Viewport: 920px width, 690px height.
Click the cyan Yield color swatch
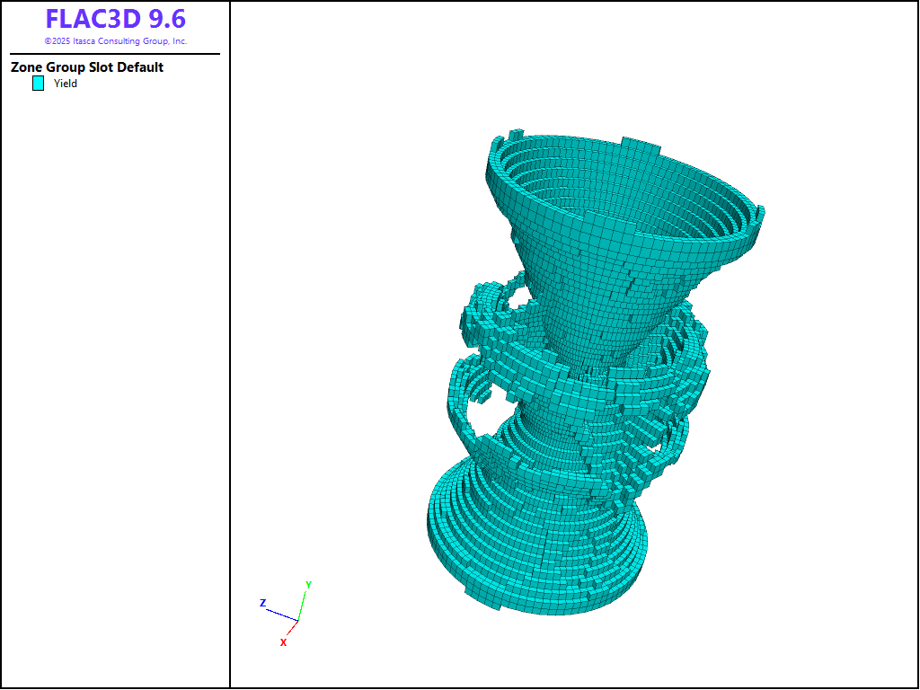click(x=39, y=84)
